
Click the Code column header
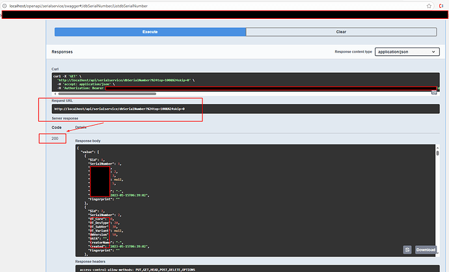(57, 128)
